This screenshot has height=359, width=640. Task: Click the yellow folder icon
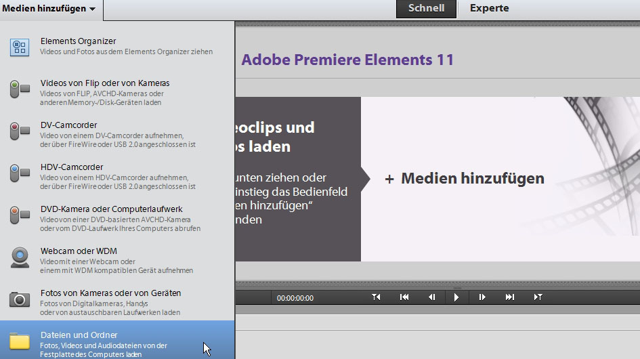point(20,341)
